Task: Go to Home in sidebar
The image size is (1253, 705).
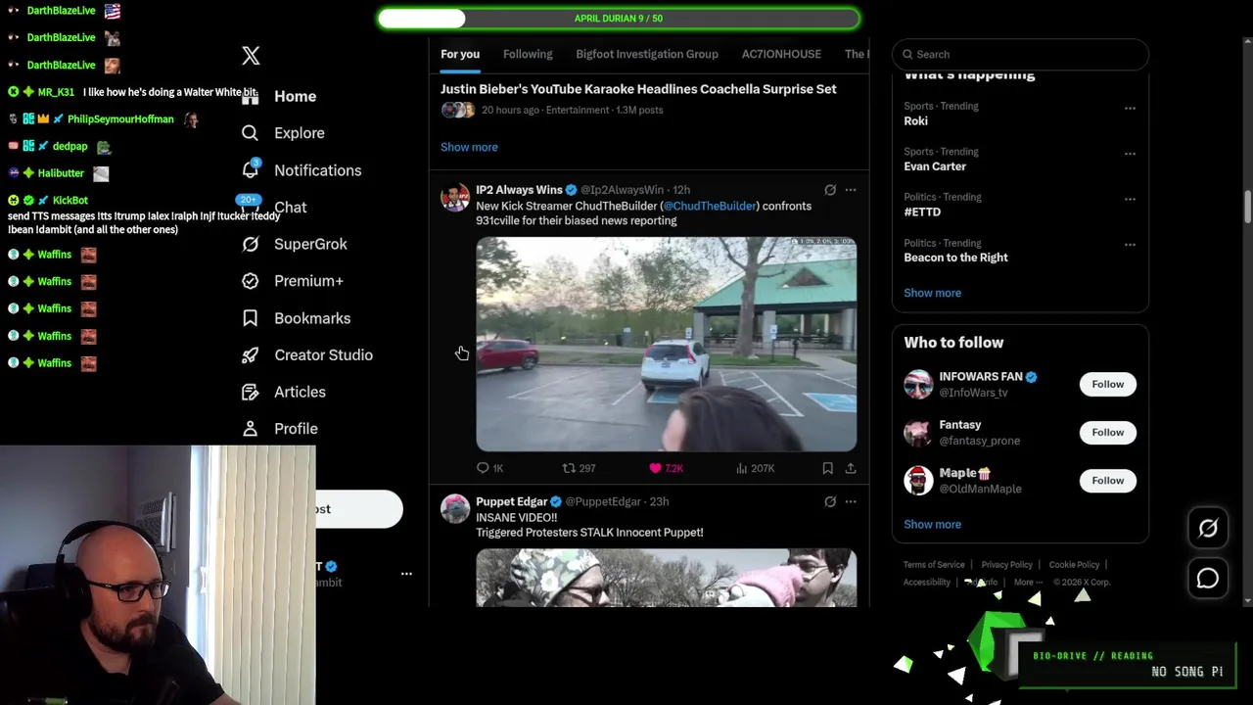Action: tap(295, 96)
